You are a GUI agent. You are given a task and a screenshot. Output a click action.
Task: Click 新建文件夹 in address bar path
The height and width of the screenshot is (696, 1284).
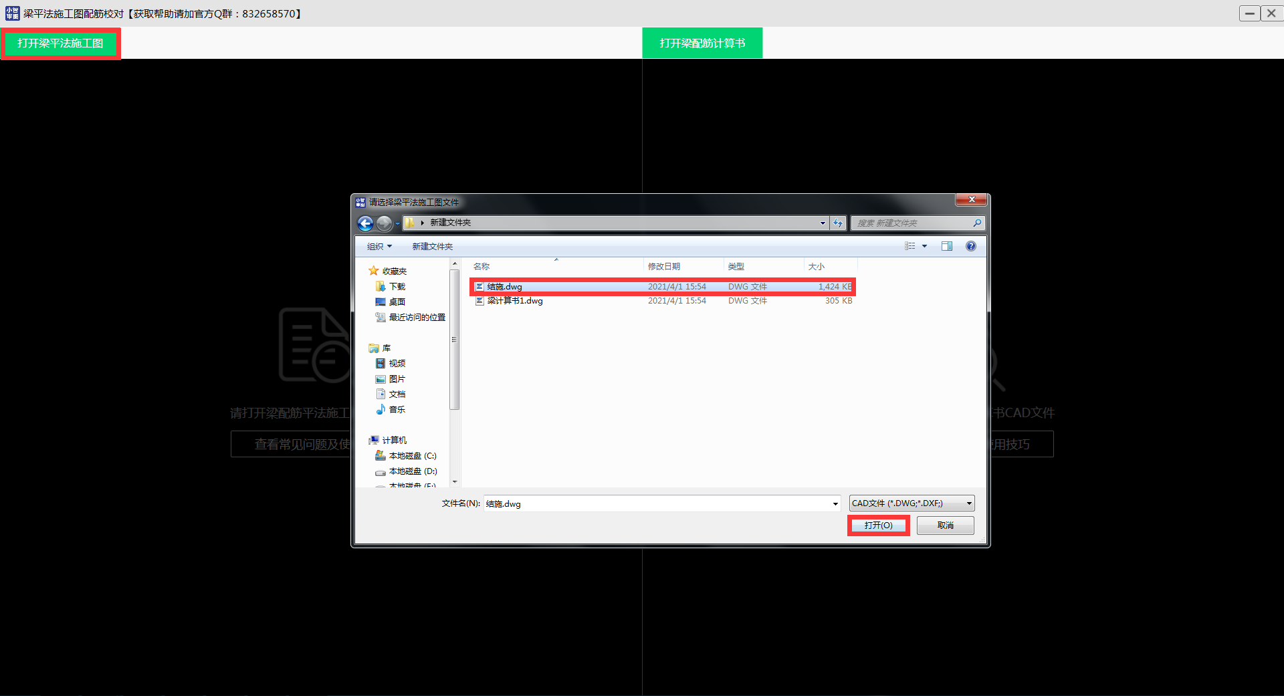(450, 223)
